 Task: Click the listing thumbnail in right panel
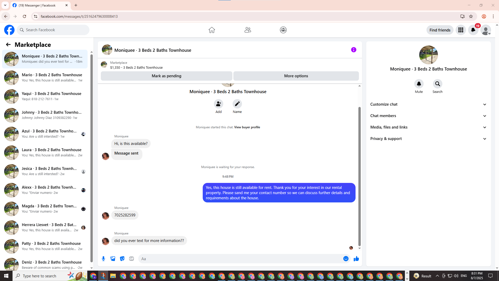click(x=429, y=55)
